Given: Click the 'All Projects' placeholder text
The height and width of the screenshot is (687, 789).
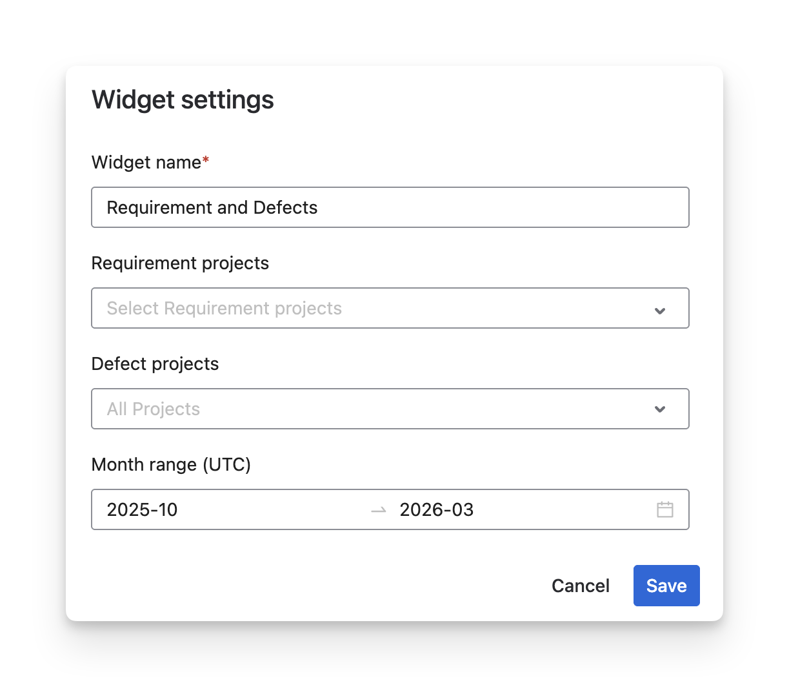Looking at the screenshot, I should (x=154, y=409).
